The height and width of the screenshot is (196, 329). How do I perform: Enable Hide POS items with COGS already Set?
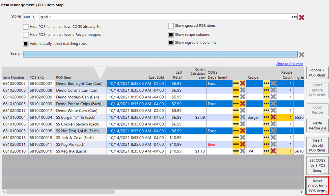pyautogui.click(x=26, y=27)
